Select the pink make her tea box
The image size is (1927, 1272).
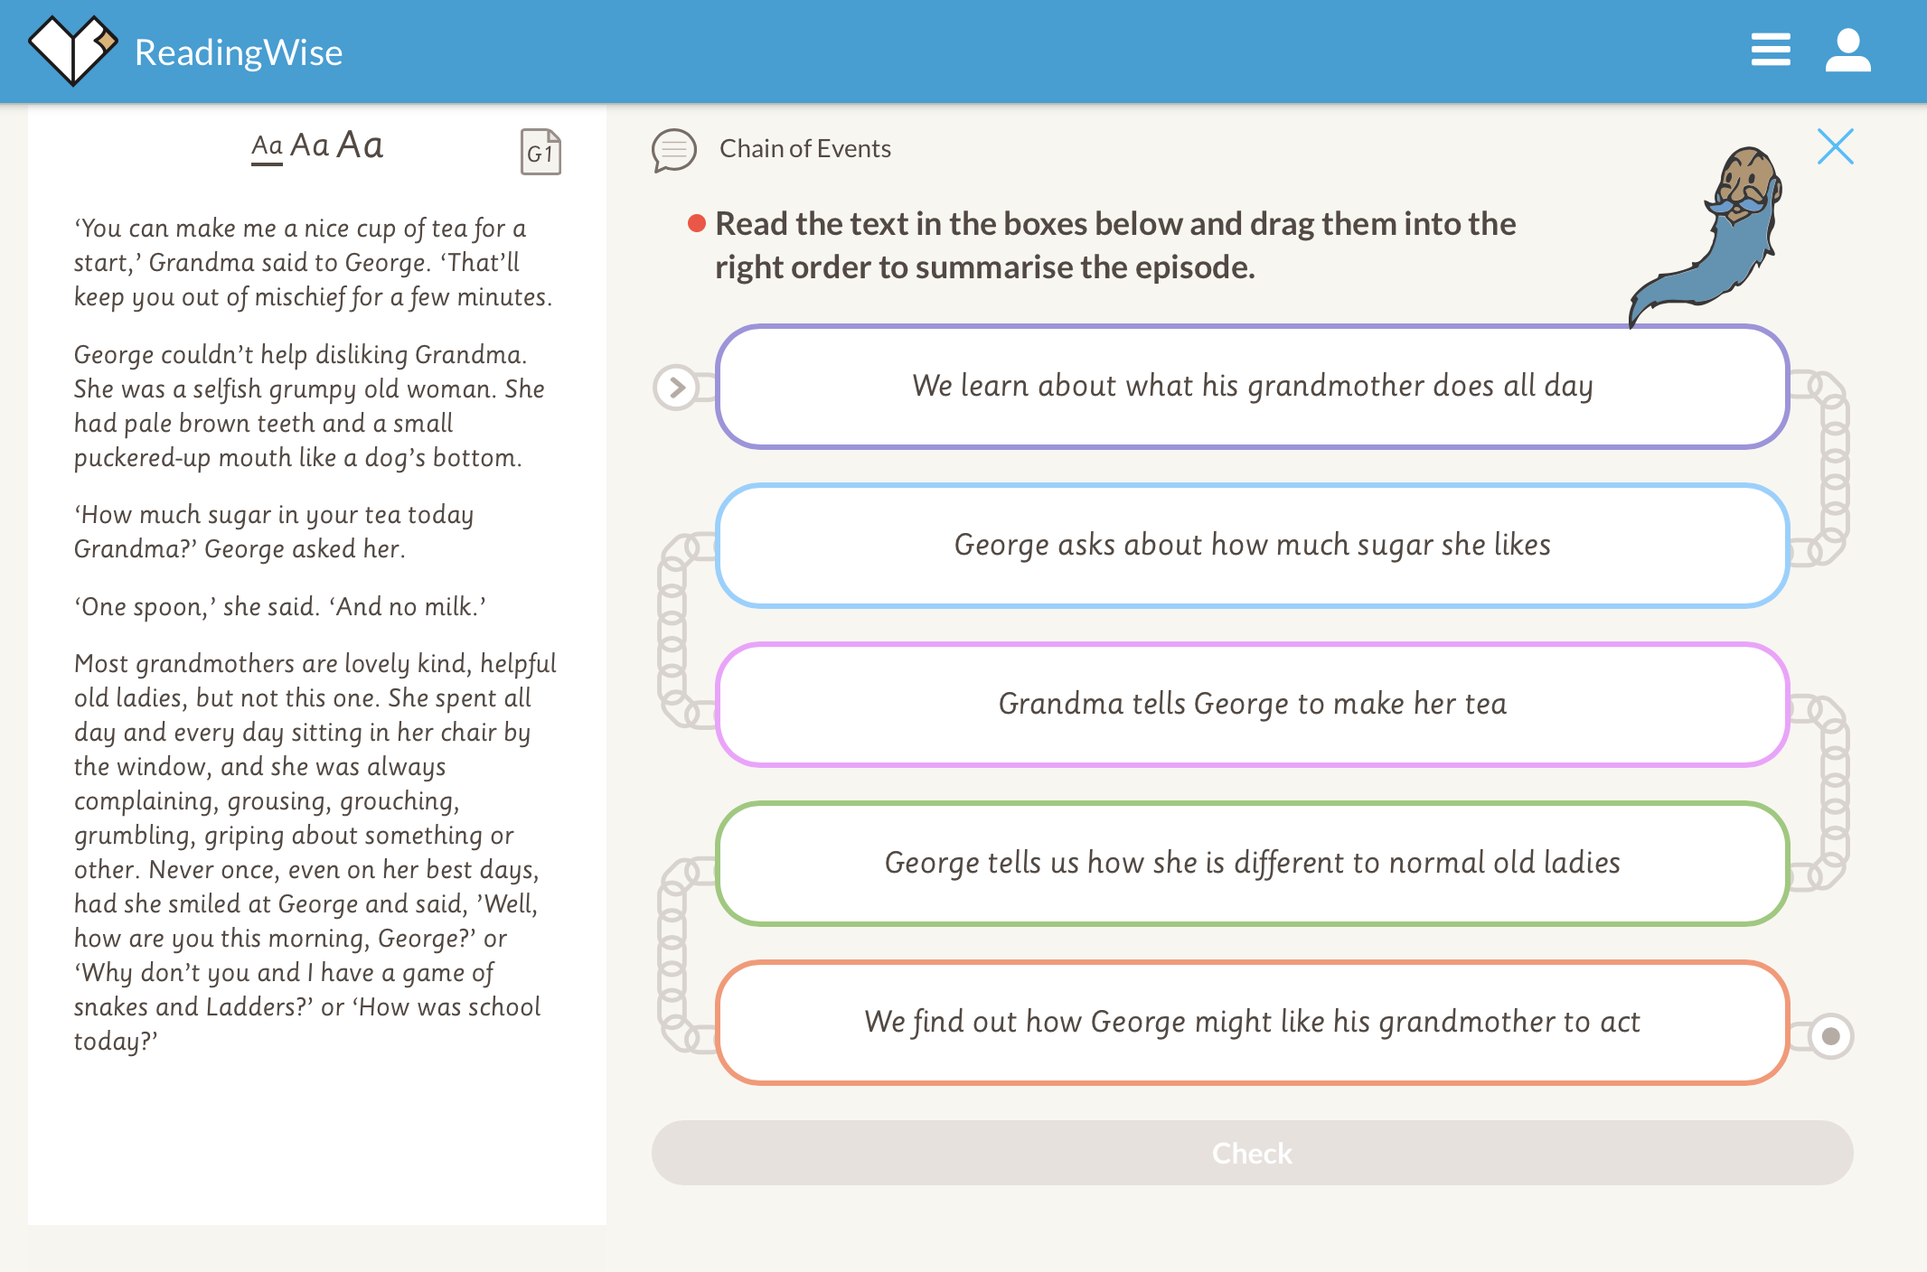(x=1252, y=705)
